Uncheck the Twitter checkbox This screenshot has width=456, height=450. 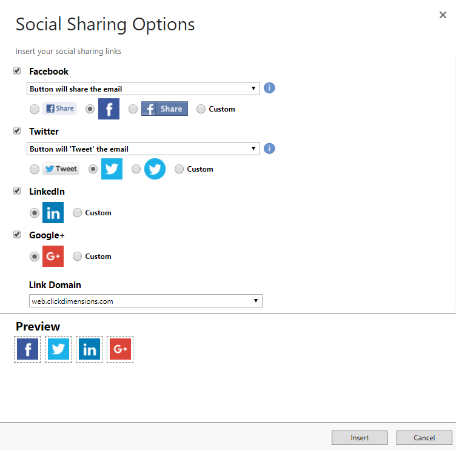coord(17,131)
